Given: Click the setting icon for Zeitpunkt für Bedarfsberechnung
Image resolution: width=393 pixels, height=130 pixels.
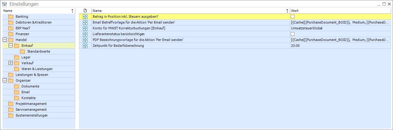Looking at the screenshot, I should click(85, 46).
